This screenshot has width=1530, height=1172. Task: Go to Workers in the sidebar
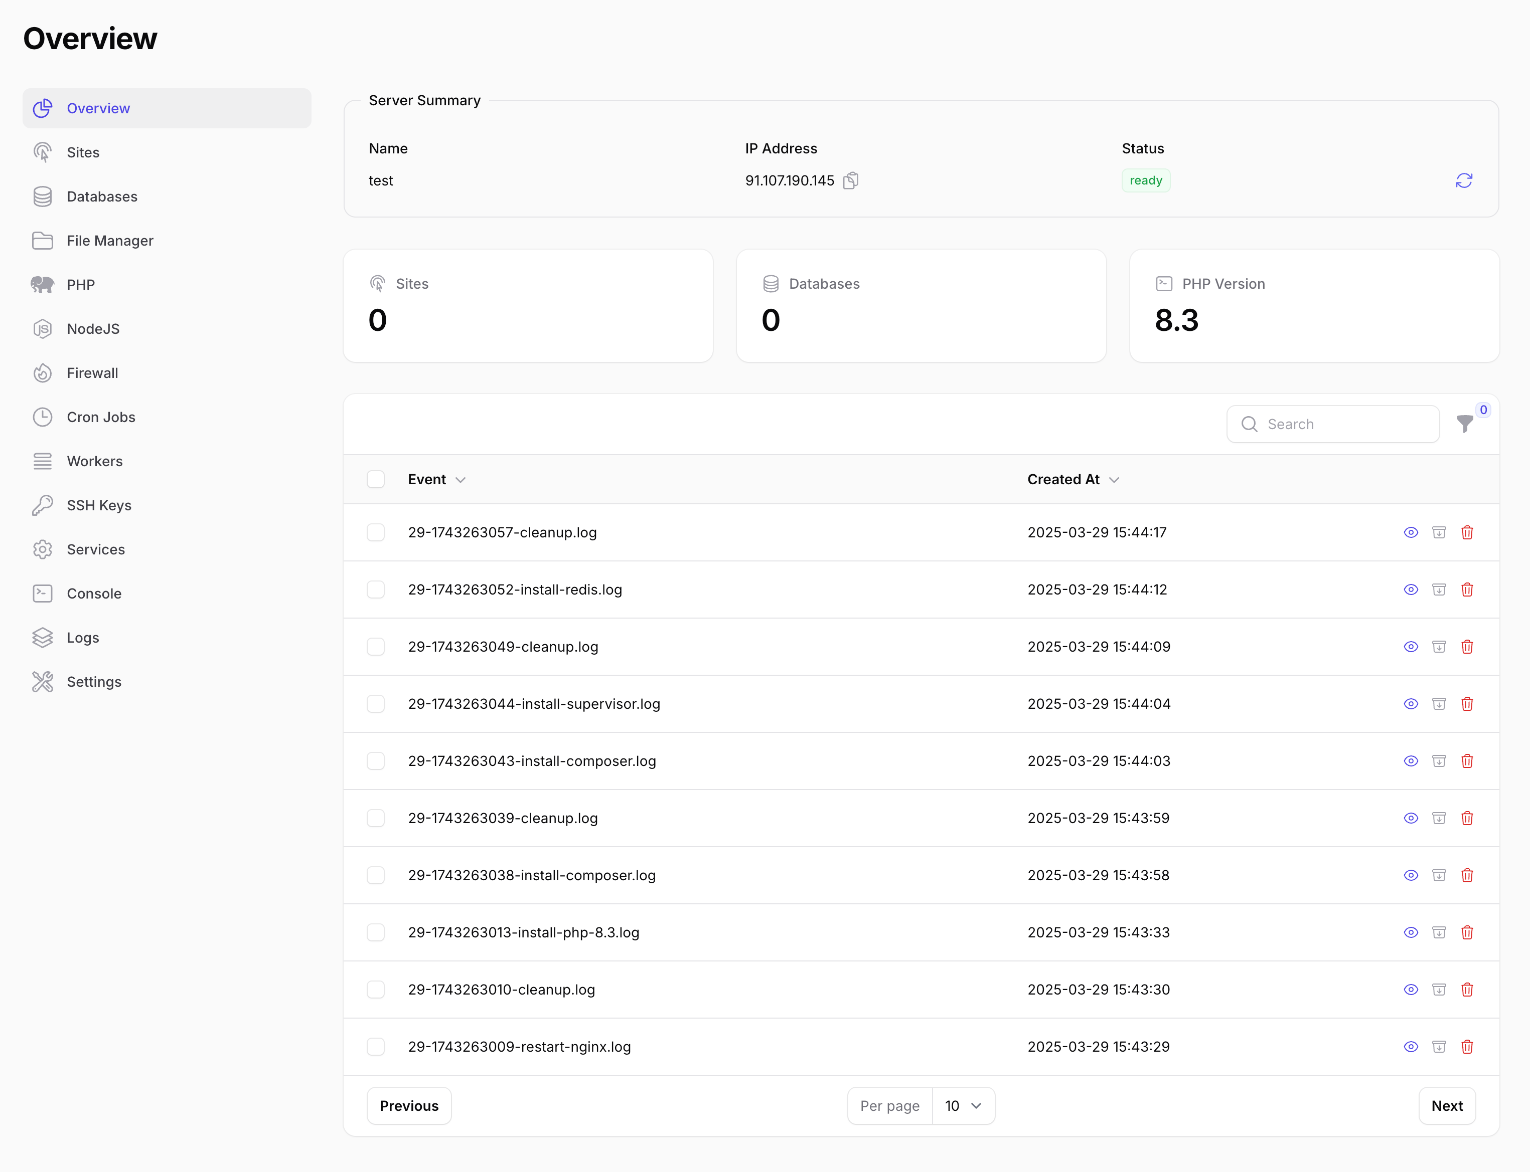(x=167, y=461)
